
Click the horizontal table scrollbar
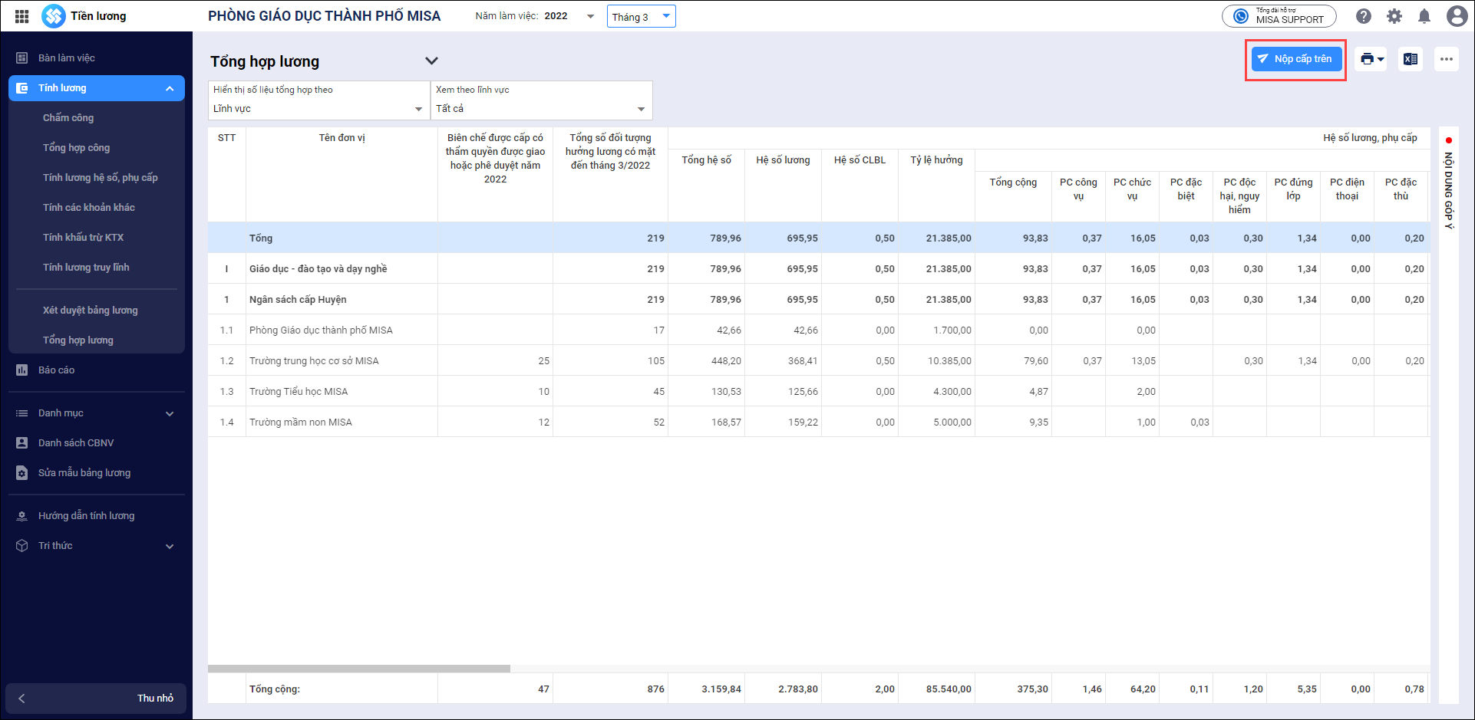tap(358, 669)
